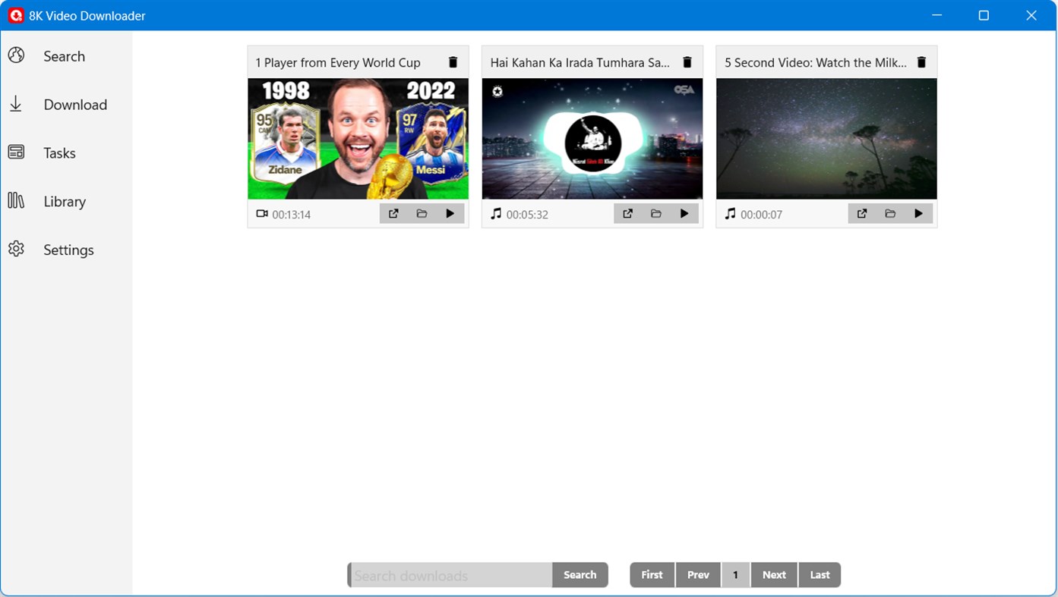The height and width of the screenshot is (597, 1058).
Task: Delete the Milky Way video using its trash icon
Action: (x=921, y=61)
